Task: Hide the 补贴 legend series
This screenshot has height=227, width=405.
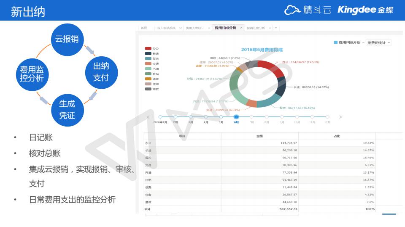Action: click(x=152, y=74)
